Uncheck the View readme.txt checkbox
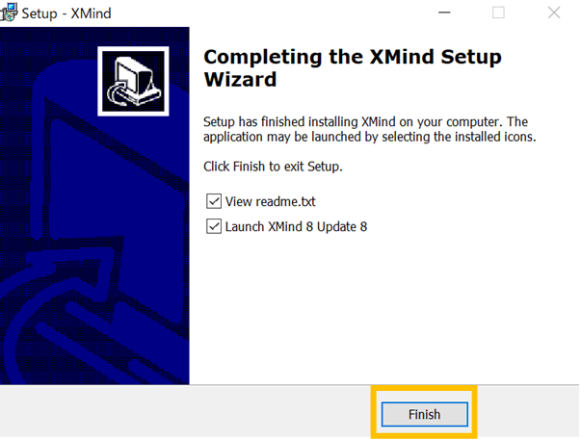This screenshot has width=581, height=439. pos(214,201)
